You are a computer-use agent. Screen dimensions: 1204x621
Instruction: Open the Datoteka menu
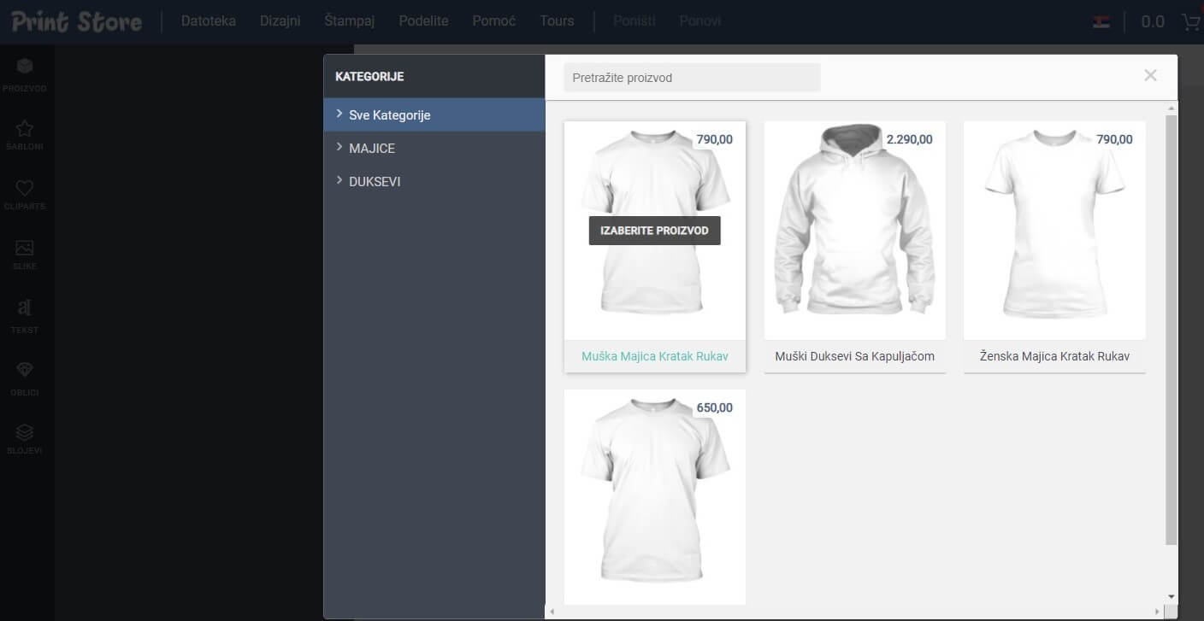[x=209, y=21]
